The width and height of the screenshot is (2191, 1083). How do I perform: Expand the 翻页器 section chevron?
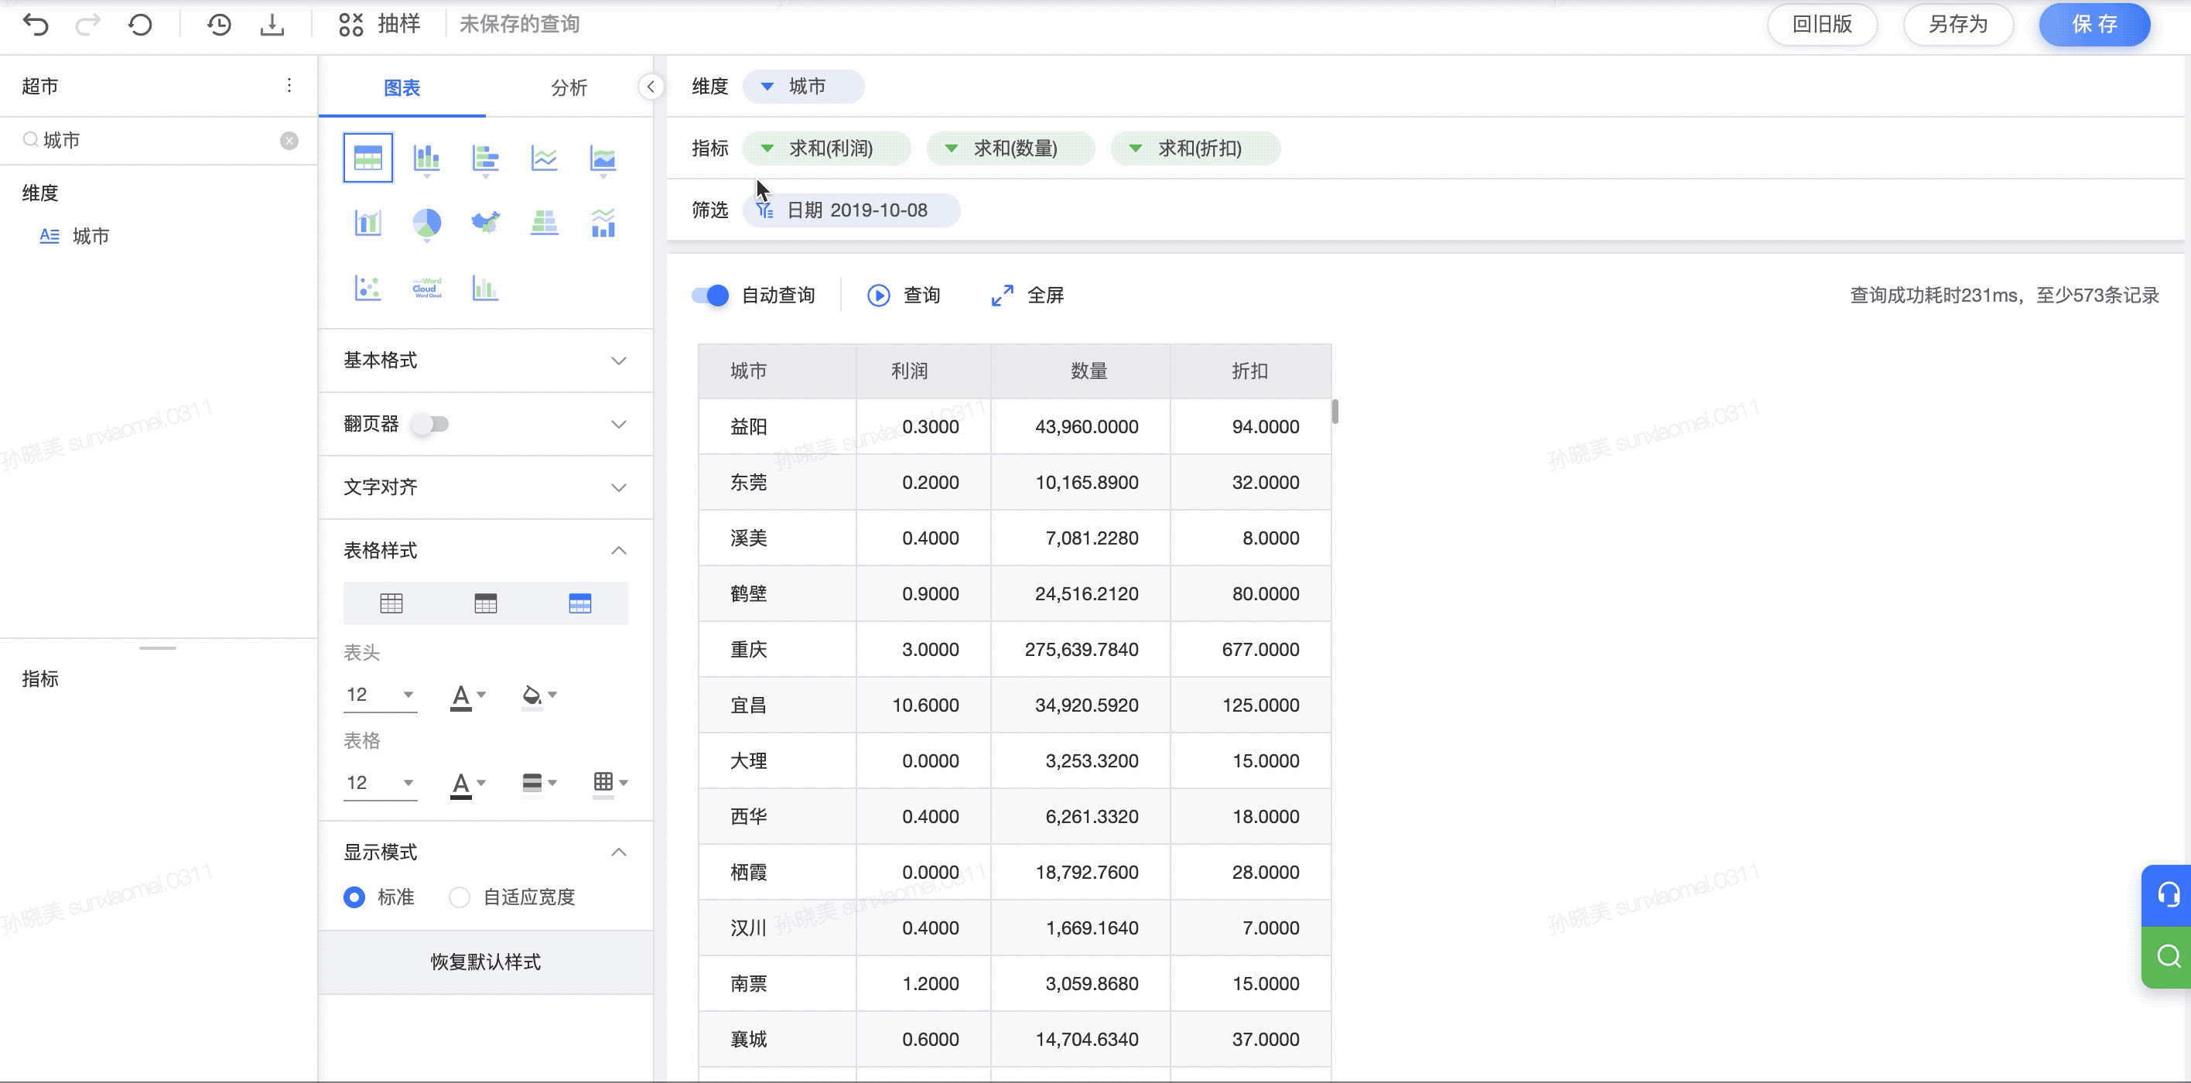(619, 425)
